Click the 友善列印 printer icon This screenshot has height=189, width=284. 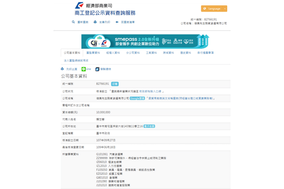(95, 22)
